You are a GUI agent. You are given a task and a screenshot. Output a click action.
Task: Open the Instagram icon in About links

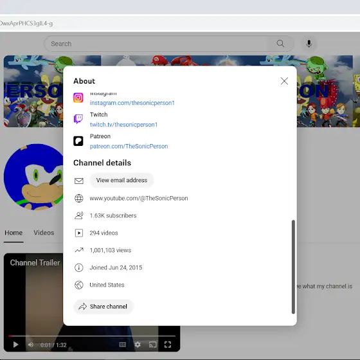click(x=78, y=98)
